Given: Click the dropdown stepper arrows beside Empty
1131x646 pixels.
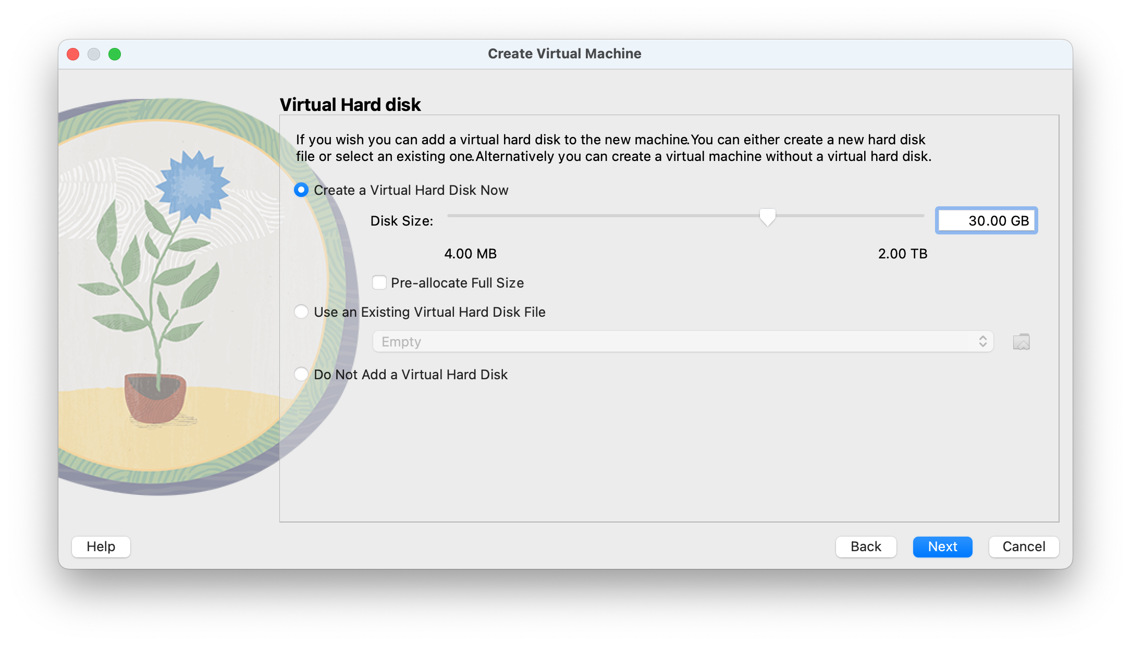Looking at the screenshot, I should [982, 342].
